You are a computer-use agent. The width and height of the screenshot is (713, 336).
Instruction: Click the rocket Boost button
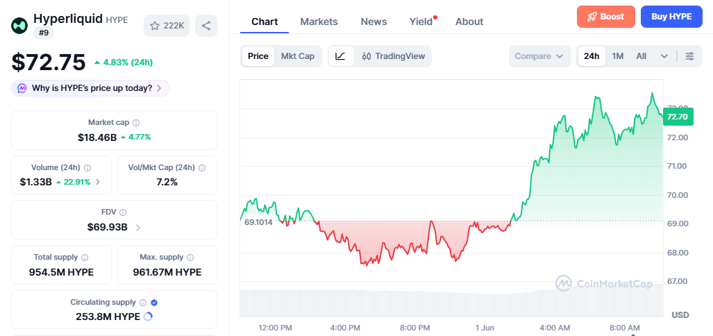(606, 17)
